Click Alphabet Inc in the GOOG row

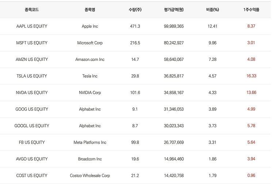[x=90, y=109]
